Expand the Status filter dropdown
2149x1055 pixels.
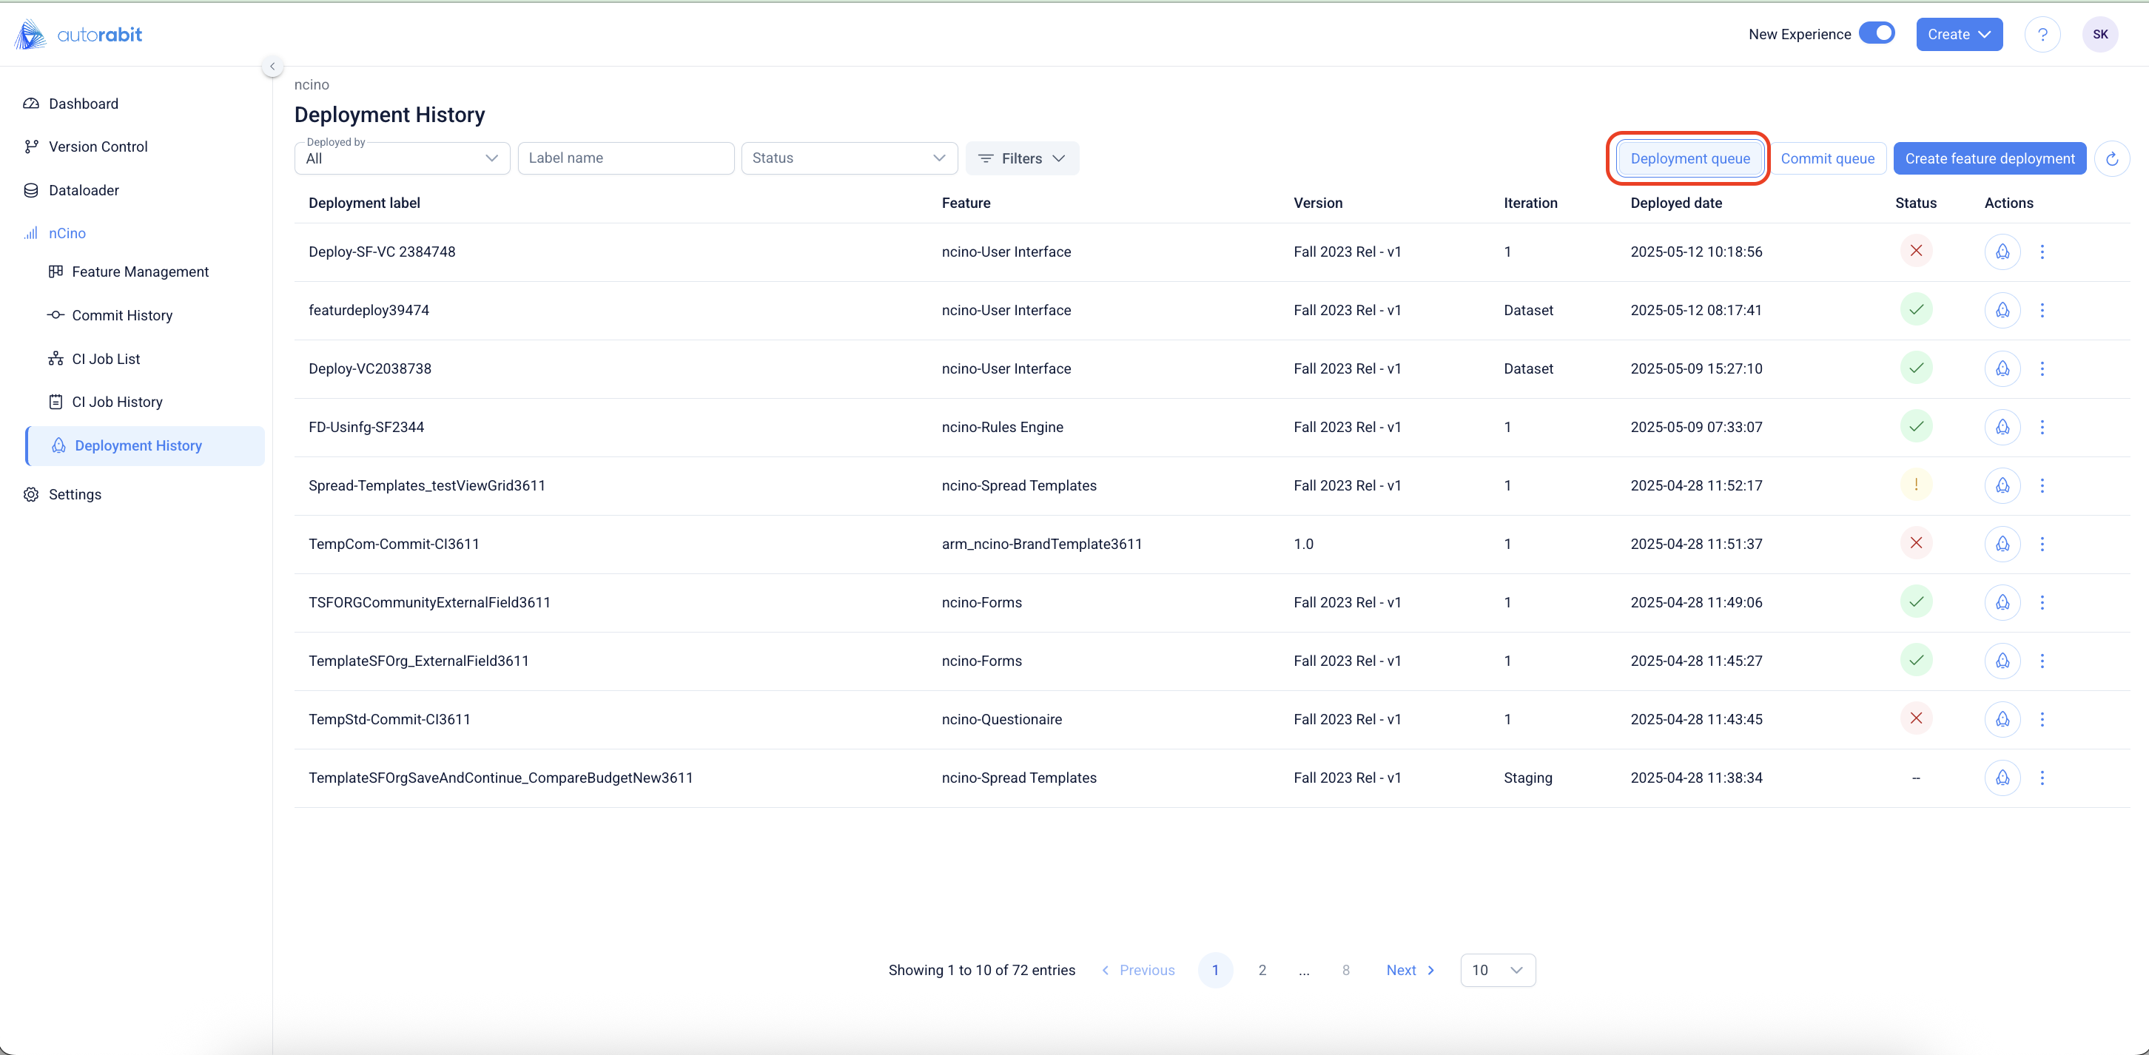(x=848, y=158)
